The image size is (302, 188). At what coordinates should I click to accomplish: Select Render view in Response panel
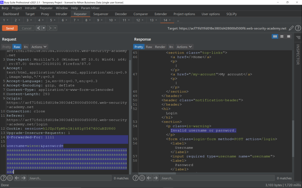coord(160,47)
